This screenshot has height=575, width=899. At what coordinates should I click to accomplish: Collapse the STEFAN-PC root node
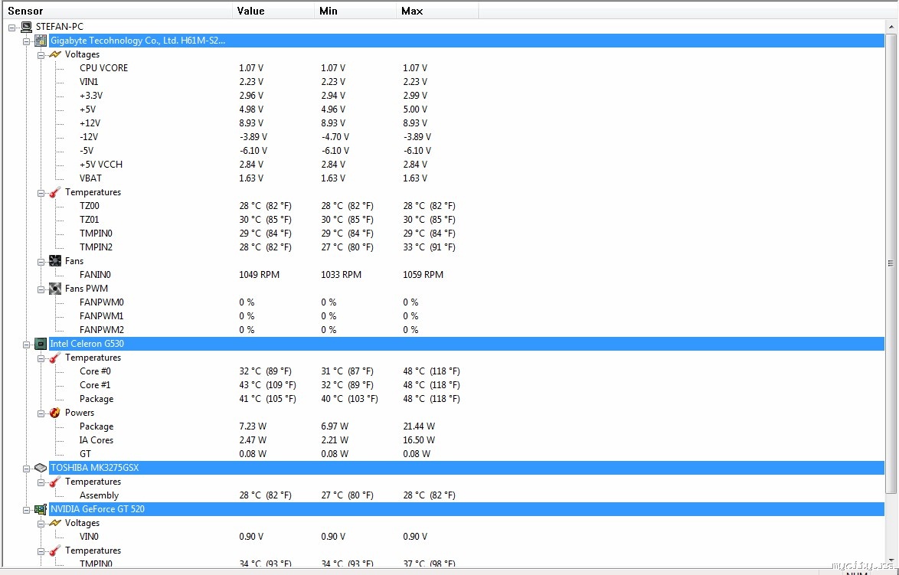pos(12,28)
